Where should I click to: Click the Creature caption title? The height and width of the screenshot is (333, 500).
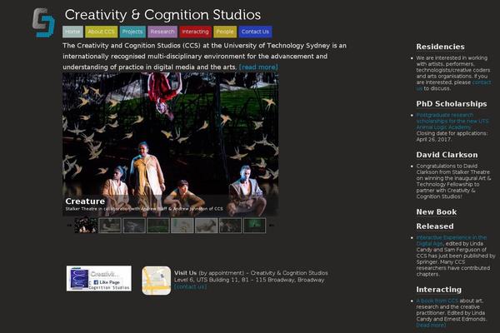click(x=85, y=201)
